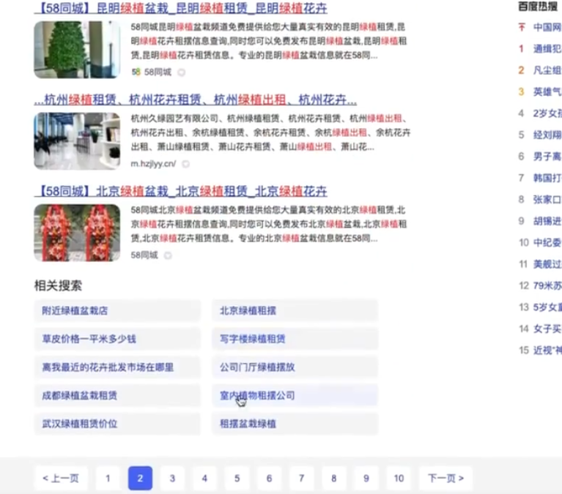Open the 杭州绿植租赁 result title

(x=196, y=100)
